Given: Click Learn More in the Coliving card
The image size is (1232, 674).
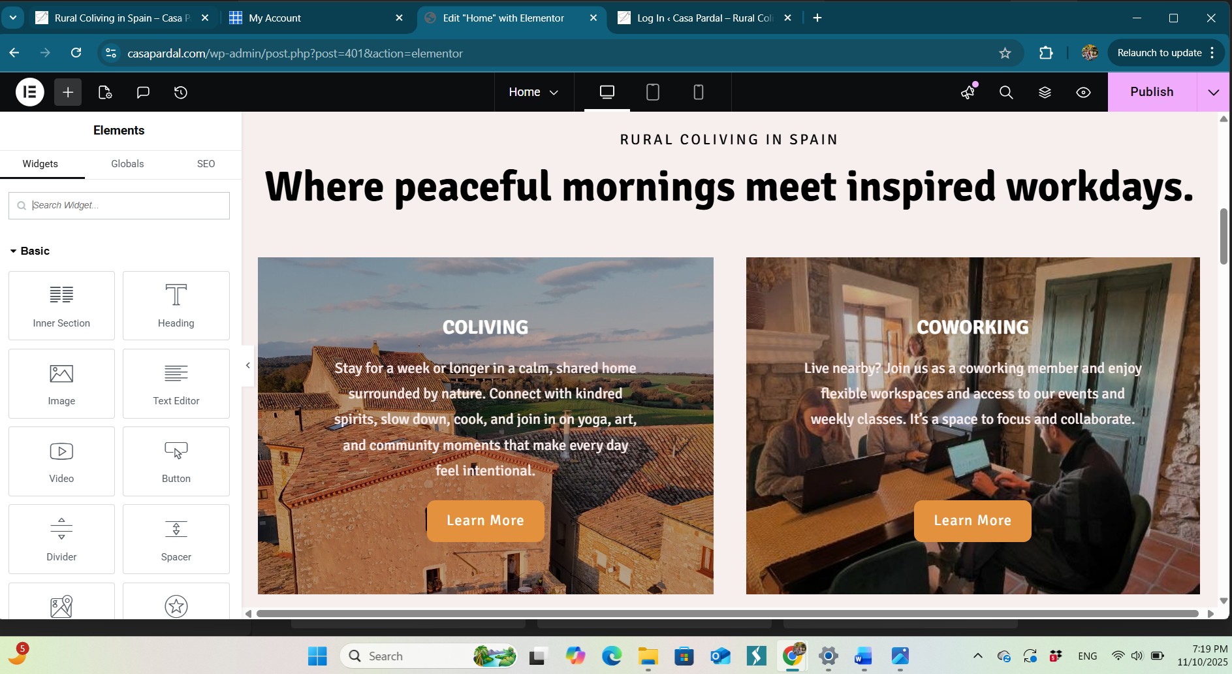Looking at the screenshot, I should coord(485,521).
